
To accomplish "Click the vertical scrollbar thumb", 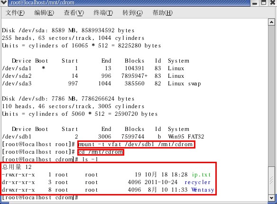I will coord(271,180).
